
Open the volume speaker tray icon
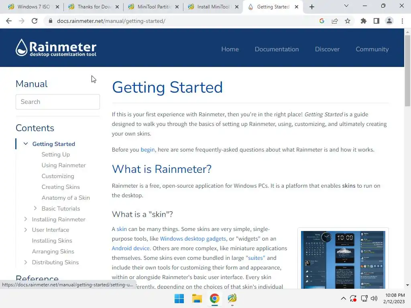(374, 298)
